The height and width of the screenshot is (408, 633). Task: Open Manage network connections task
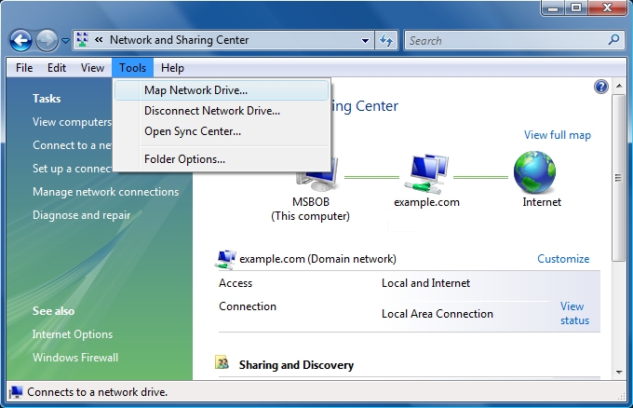(x=105, y=192)
